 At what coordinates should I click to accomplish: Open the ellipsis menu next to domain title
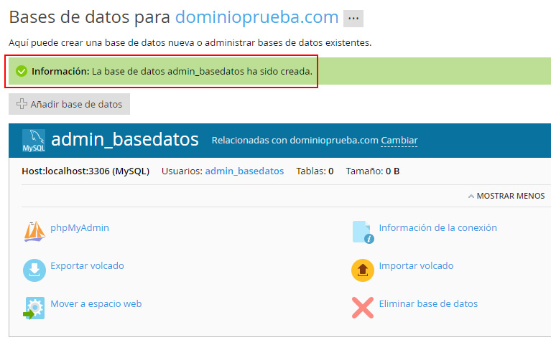[353, 18]
